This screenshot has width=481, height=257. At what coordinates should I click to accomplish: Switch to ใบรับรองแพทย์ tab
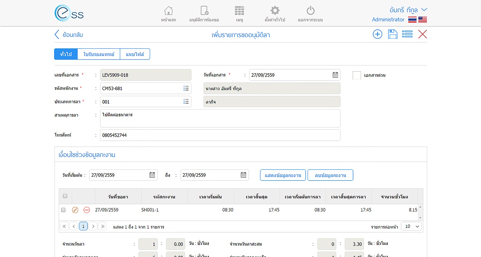click(x=99, y=54)
